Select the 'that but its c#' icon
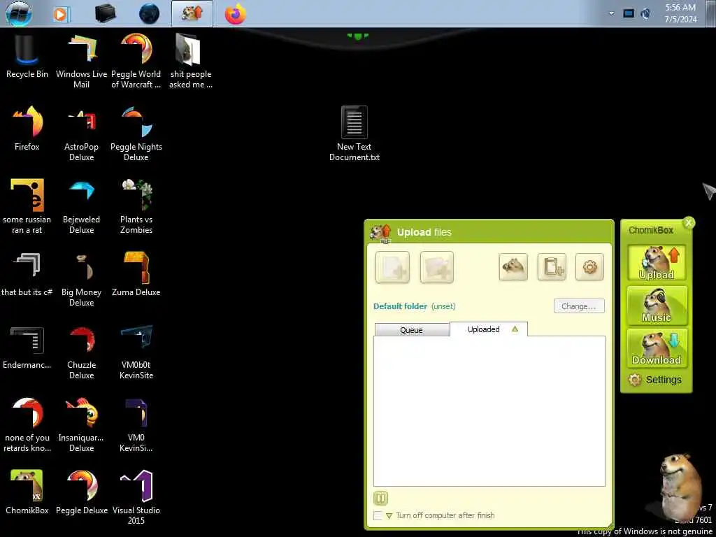Screen dimensions: 716x537 (x=27, y=274)
